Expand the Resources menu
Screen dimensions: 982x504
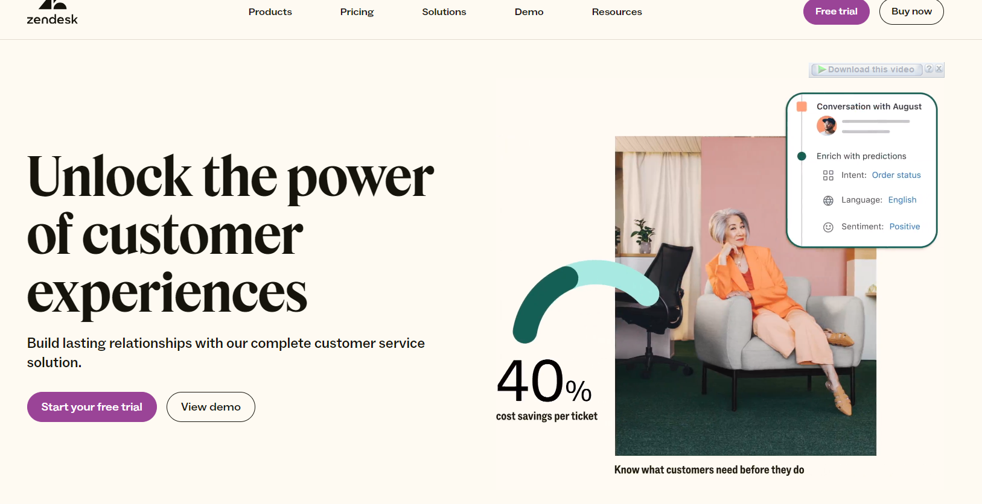click(x=617, y=12)
